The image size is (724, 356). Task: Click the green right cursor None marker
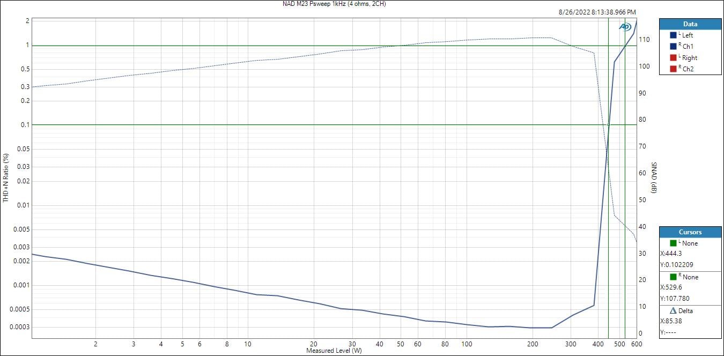pyautogui.click(x=673, y=277)
